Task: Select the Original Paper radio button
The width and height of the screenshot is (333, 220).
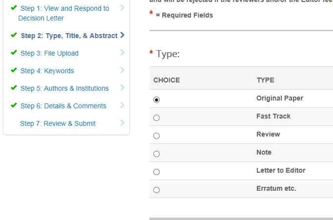Action: pyautogui.click(x=156, y=100)
